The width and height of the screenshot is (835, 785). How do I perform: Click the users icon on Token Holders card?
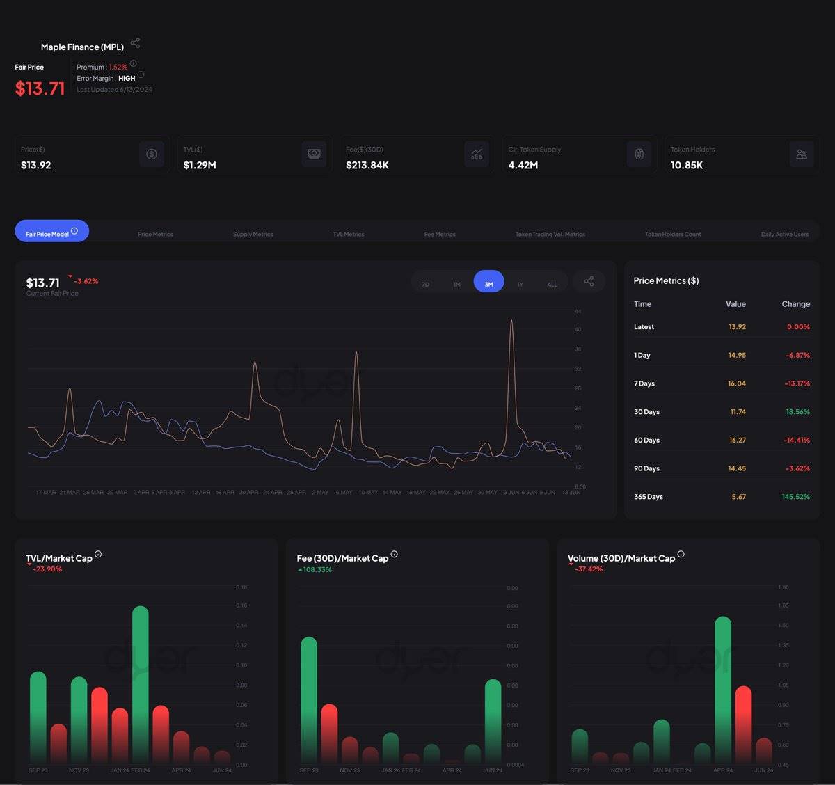pyautogui.click(x=802, y=154)
